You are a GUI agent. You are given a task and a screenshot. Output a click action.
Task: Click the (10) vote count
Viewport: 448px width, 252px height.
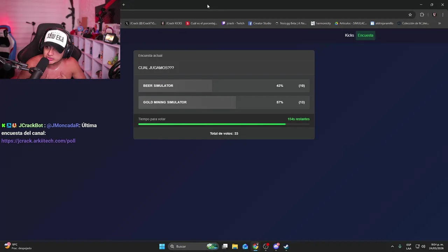coord(302,86)
